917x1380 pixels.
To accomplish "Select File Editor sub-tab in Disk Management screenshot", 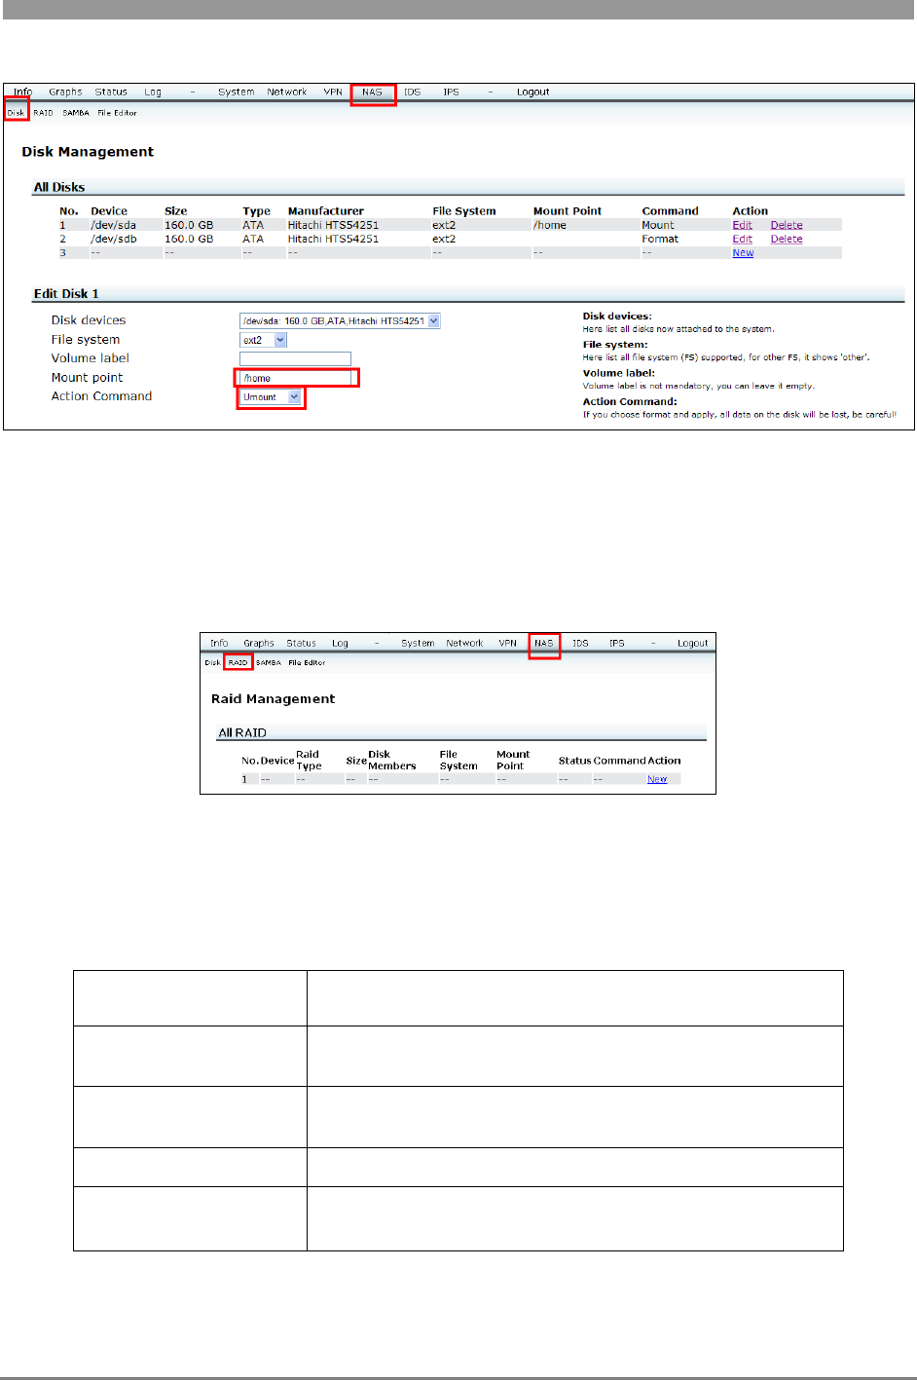I will coord(117,113).
